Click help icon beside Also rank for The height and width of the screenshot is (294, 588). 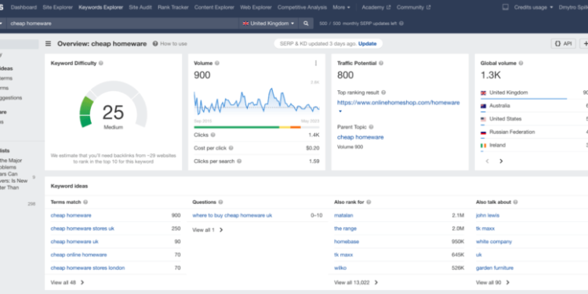(x=368, y=202)
